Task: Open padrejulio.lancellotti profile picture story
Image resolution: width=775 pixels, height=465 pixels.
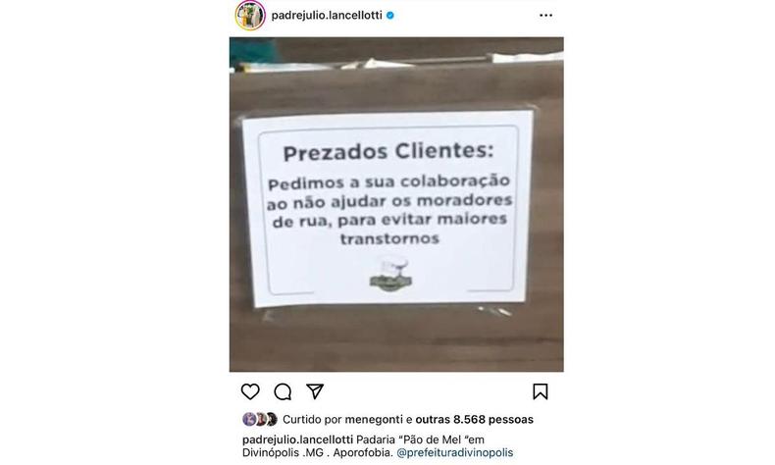Action: click(x=250, y=16)
